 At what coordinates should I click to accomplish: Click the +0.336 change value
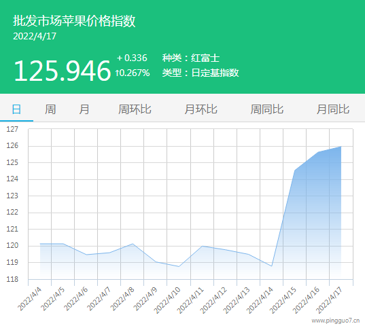(x=132, y=58)
